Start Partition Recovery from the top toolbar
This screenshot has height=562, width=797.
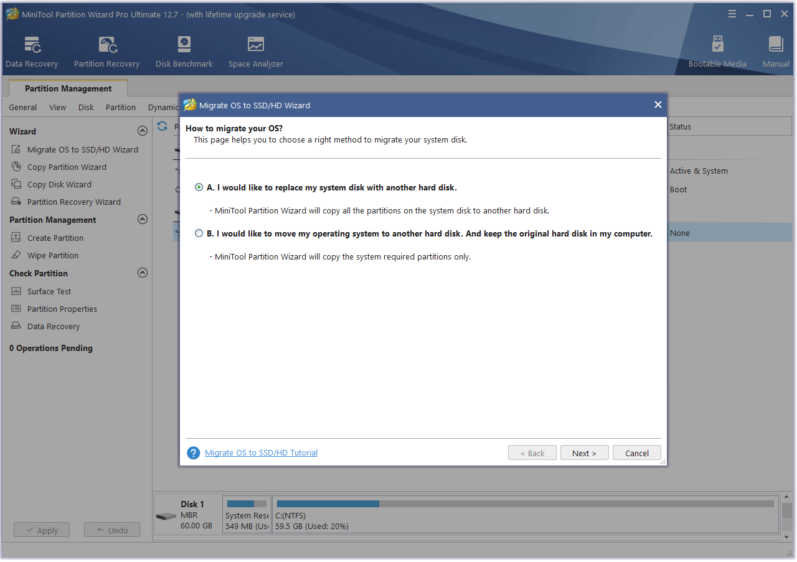click(x=106, y=50)
